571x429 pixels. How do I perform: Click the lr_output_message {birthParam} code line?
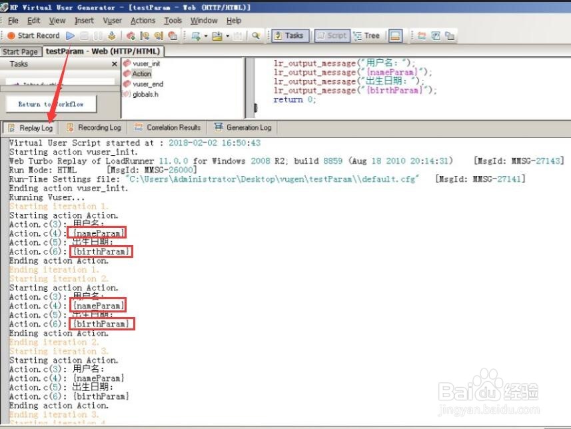click(355, 91)
